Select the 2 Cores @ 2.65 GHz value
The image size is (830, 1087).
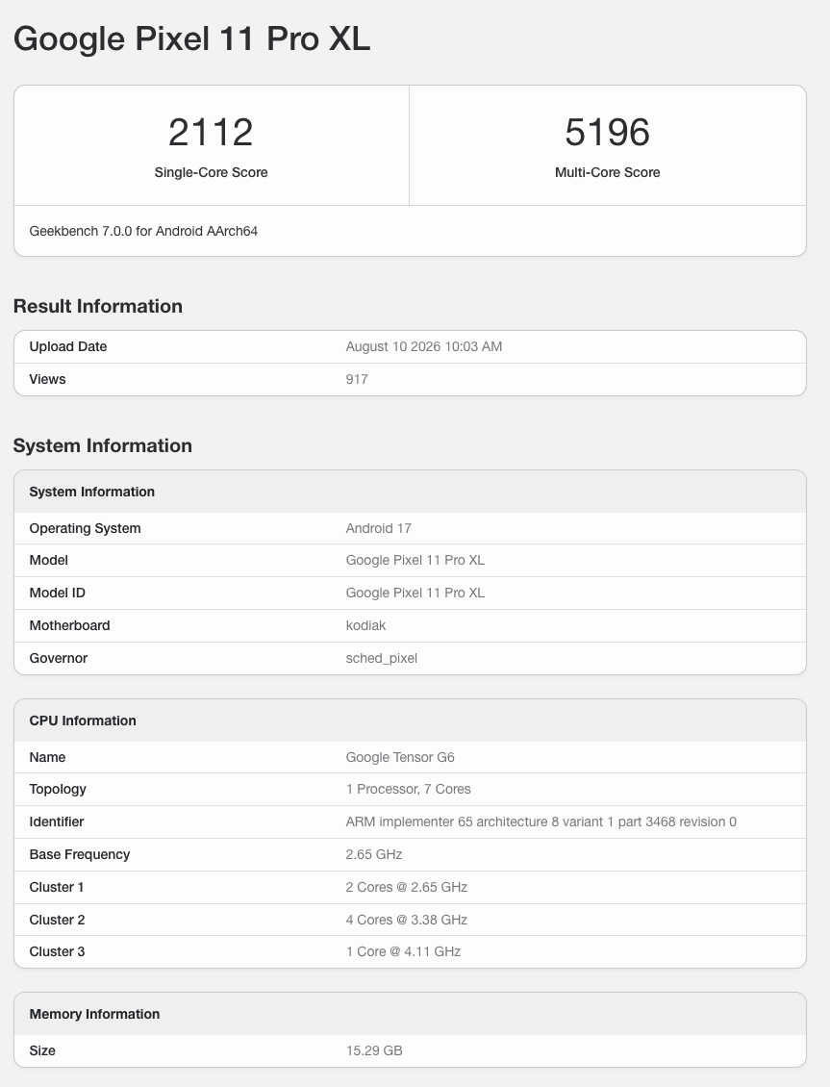click(407, 887)
